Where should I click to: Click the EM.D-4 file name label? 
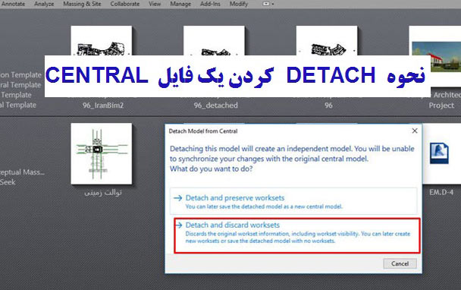[x=441, y=193]
